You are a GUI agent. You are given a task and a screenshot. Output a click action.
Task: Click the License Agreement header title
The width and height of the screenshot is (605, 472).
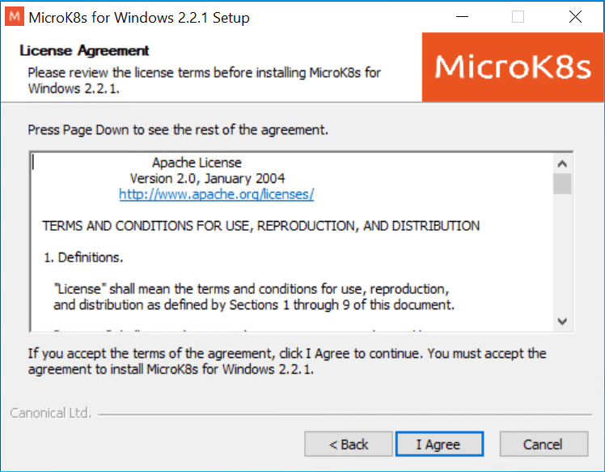point(84,50)
